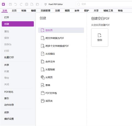Switch to the 转换 tab
Image resolution: width=132 pixels, height=126 pixels.
pos(24,11)
